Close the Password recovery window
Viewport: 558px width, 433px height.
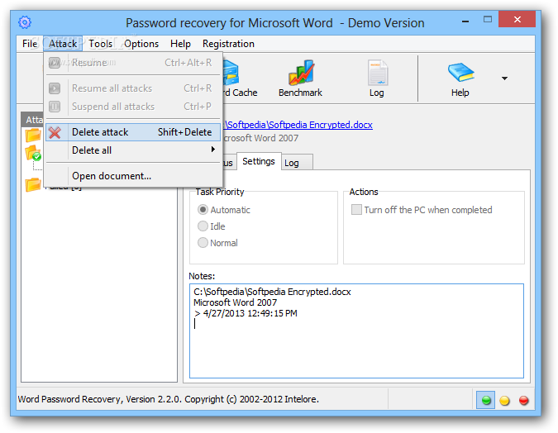point(517,19)
